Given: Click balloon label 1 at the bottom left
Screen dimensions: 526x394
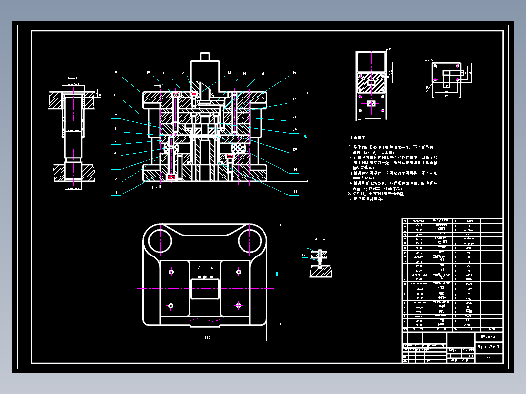Looking at the screenshot, I should pyautogui.click(x=117, y=193).
